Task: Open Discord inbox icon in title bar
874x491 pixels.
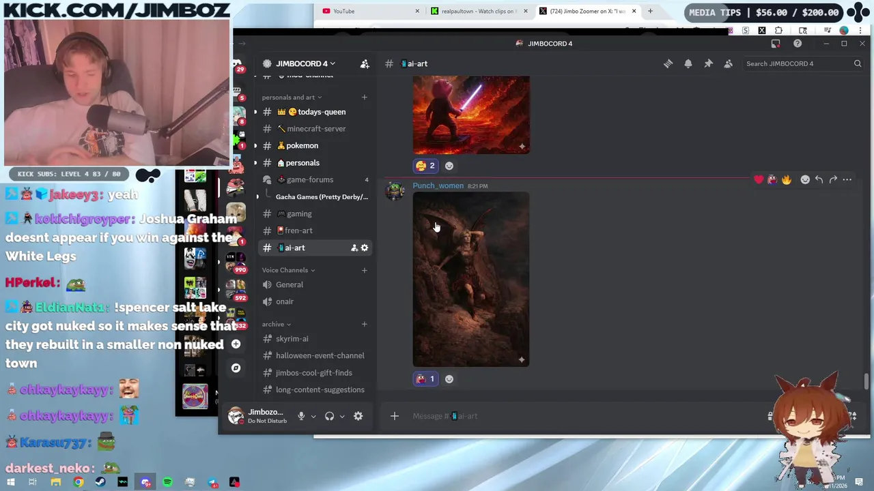Action: point(776,44)
